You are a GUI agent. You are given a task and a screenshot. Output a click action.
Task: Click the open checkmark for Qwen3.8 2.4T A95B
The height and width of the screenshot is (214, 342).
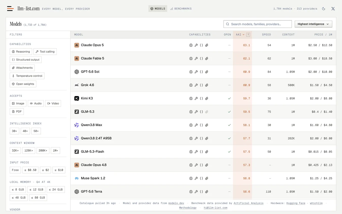pyautogui.click(x=229, y=138)
